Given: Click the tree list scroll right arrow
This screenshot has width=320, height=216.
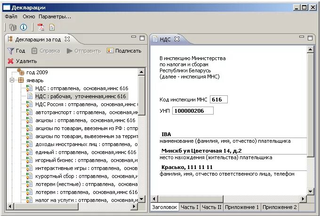Looking at the screenshot, I should point(134,207).
